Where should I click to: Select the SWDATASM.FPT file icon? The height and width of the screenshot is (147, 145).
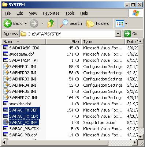[x=5, y=60]
